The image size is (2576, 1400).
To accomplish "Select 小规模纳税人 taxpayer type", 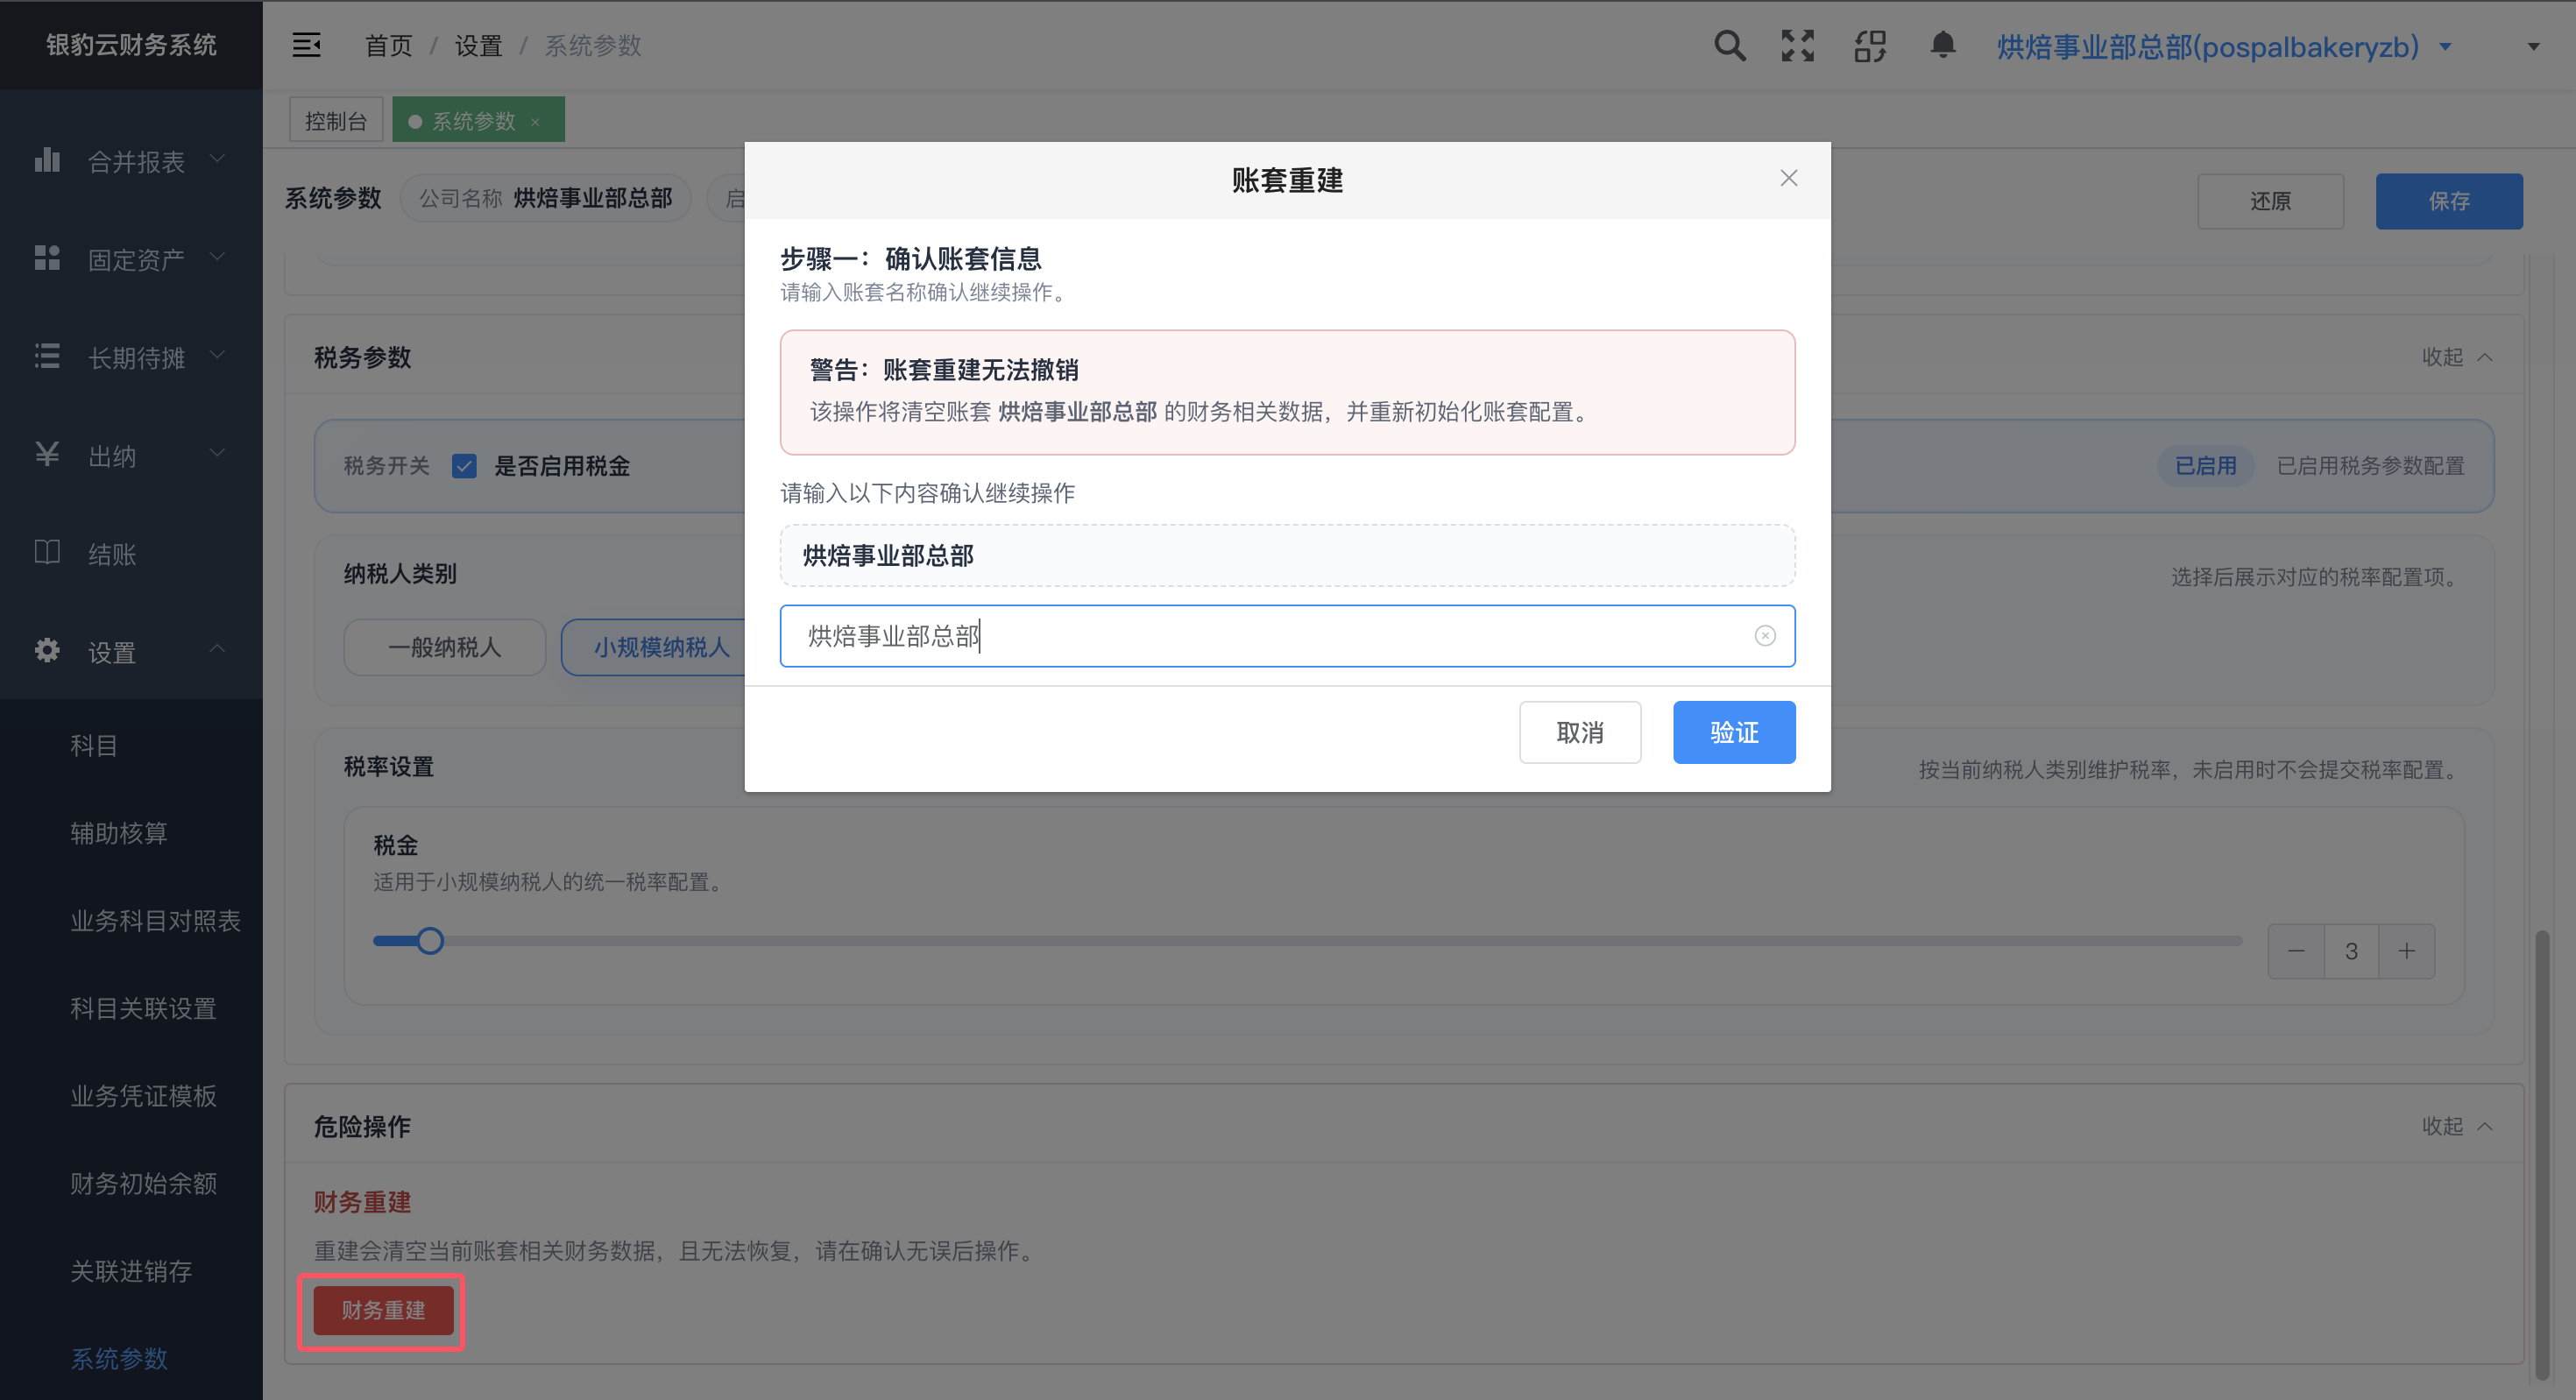I will click(x=655, y=647).
